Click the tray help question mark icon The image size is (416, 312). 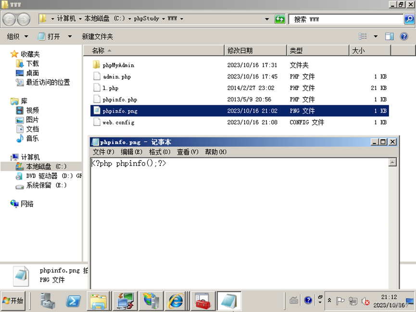[308, 300]
